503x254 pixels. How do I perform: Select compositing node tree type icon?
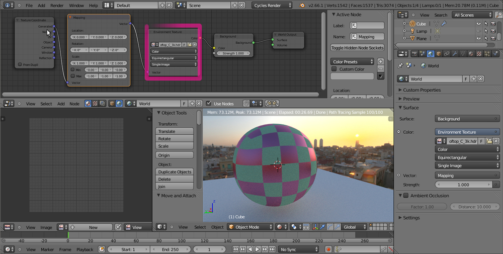click(103, 104)
